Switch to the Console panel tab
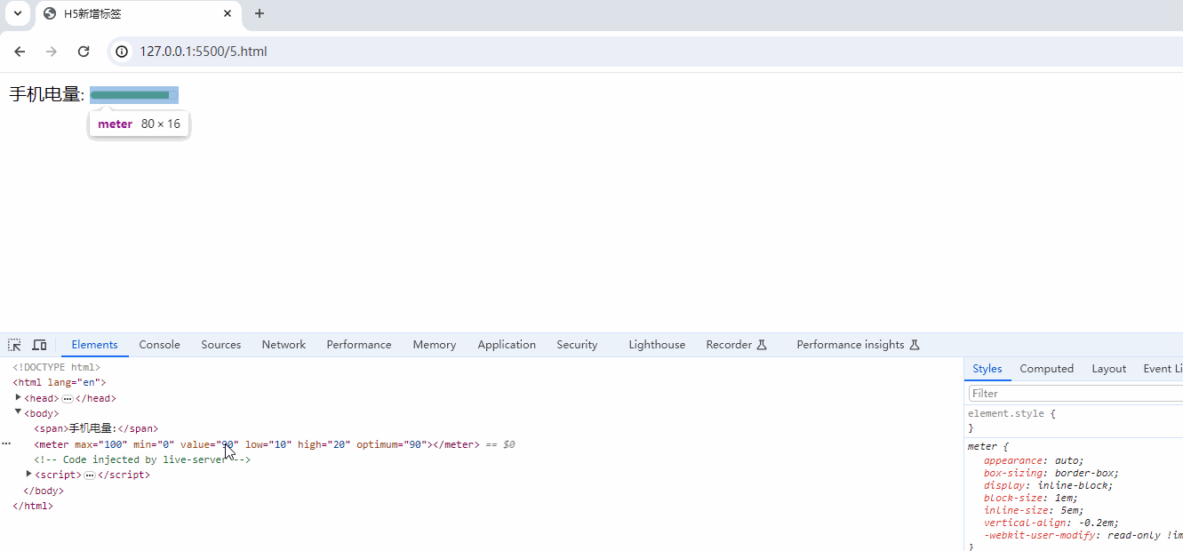Image resolution: width=1183 pixels, height=551 pixels. pos(159,345)
